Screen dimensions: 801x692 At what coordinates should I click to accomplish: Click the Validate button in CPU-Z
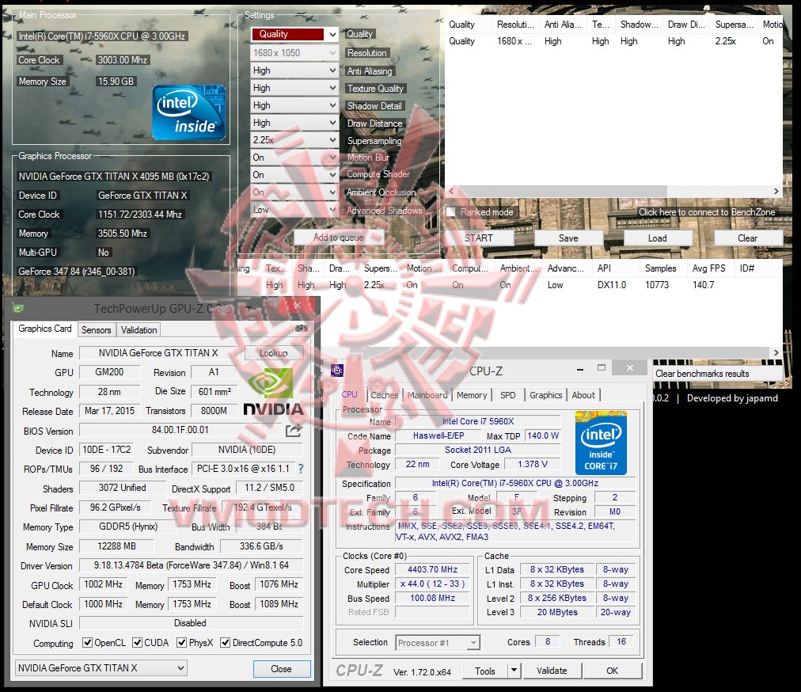(552, 670)
